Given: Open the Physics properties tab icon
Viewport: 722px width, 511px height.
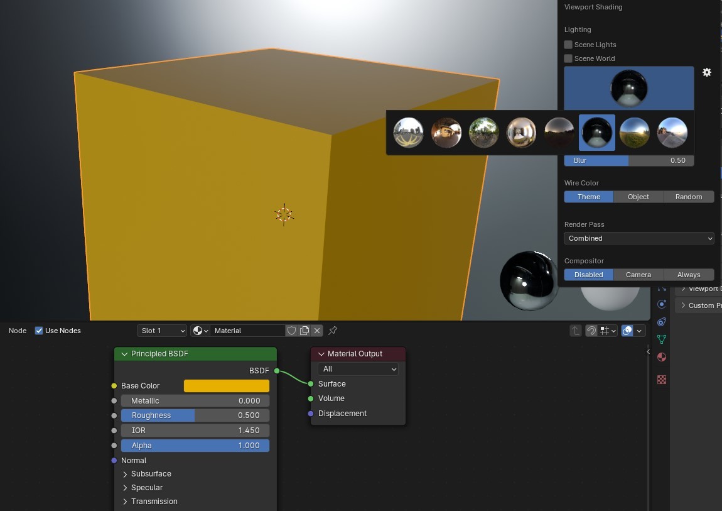Looking at the screenshot, I should click(662, 305).
